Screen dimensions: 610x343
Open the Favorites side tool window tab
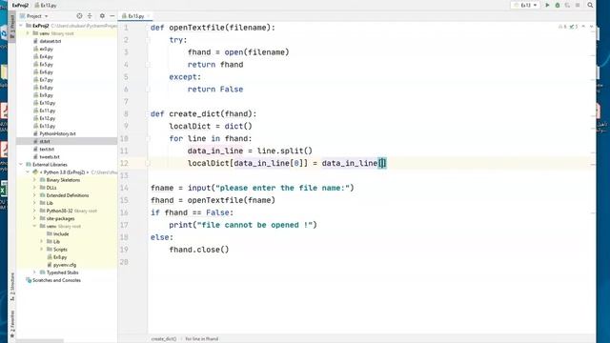[x=12, y=324]
